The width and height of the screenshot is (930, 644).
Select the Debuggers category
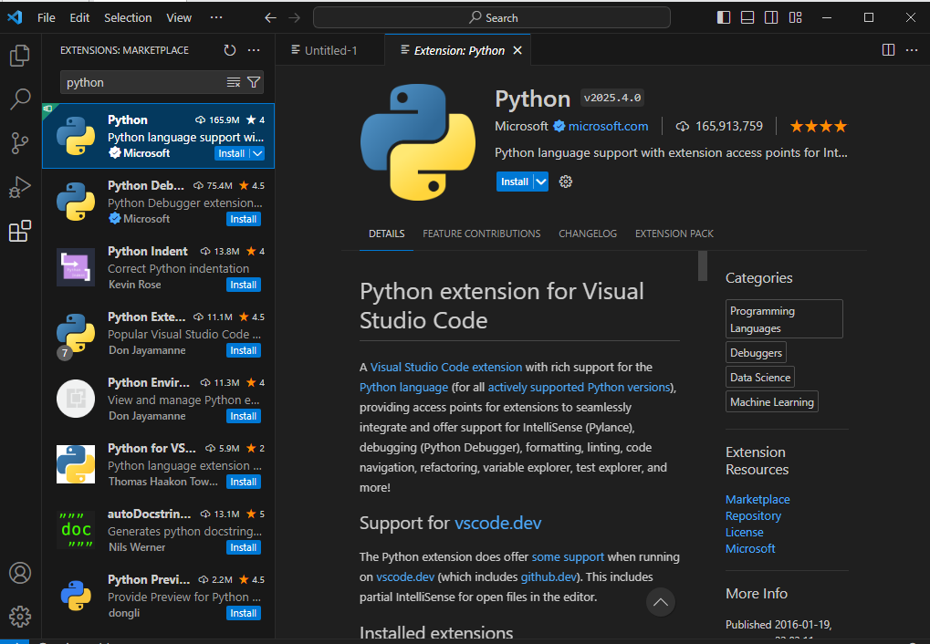click(757, 353)
